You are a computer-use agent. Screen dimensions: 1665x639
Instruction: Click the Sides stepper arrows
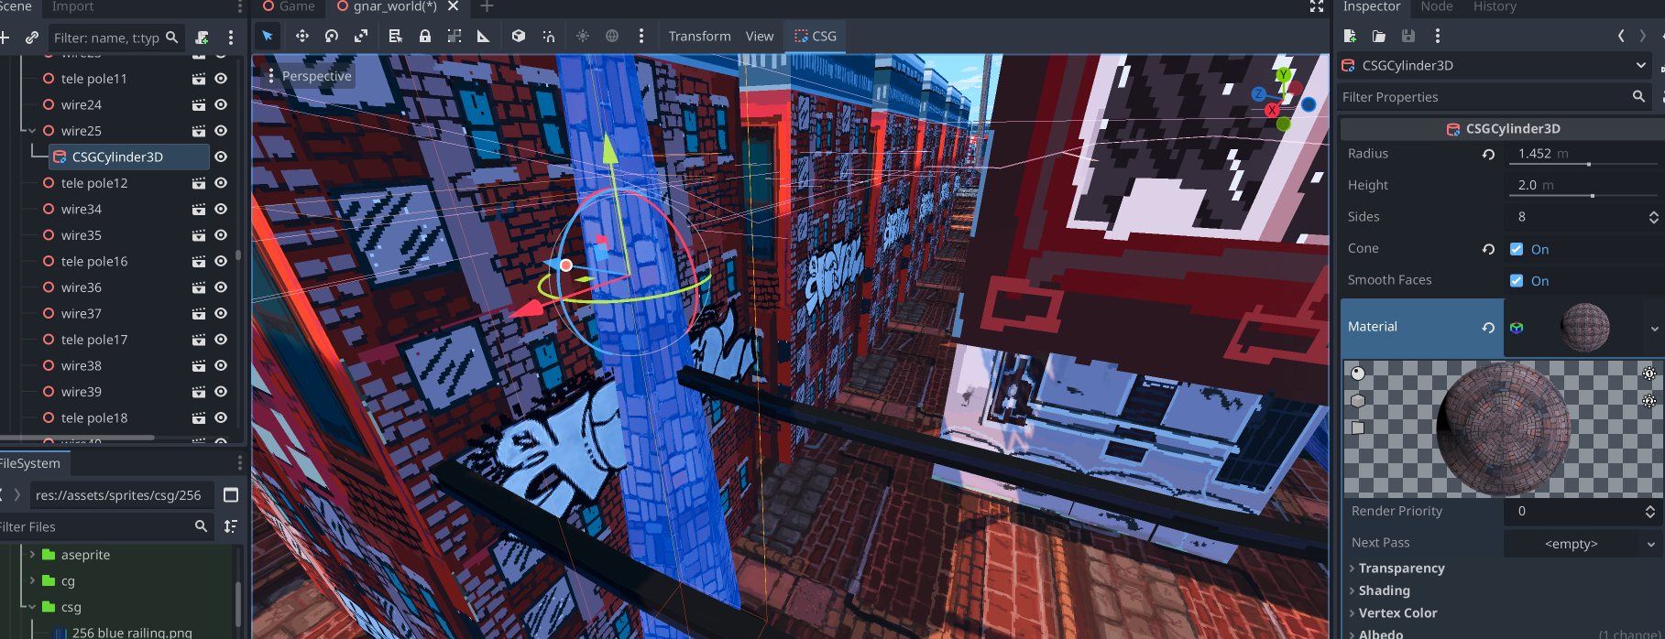[x=1653, y=217]
